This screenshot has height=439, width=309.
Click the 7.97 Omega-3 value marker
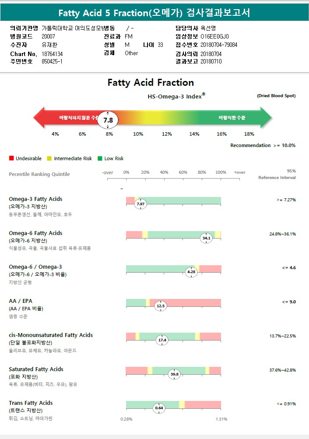pyautogui.click(x=140, y=204)
